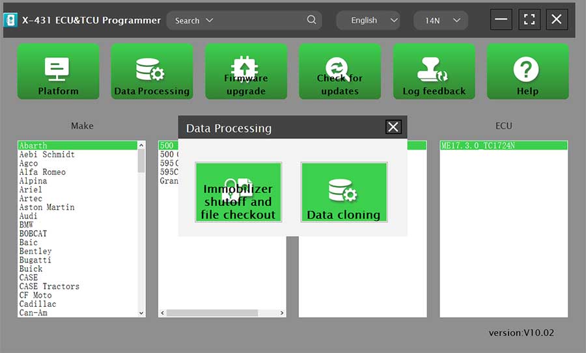Select BOBCAT make
This screenshot has height=353, width=586.
tap(77, 233)
